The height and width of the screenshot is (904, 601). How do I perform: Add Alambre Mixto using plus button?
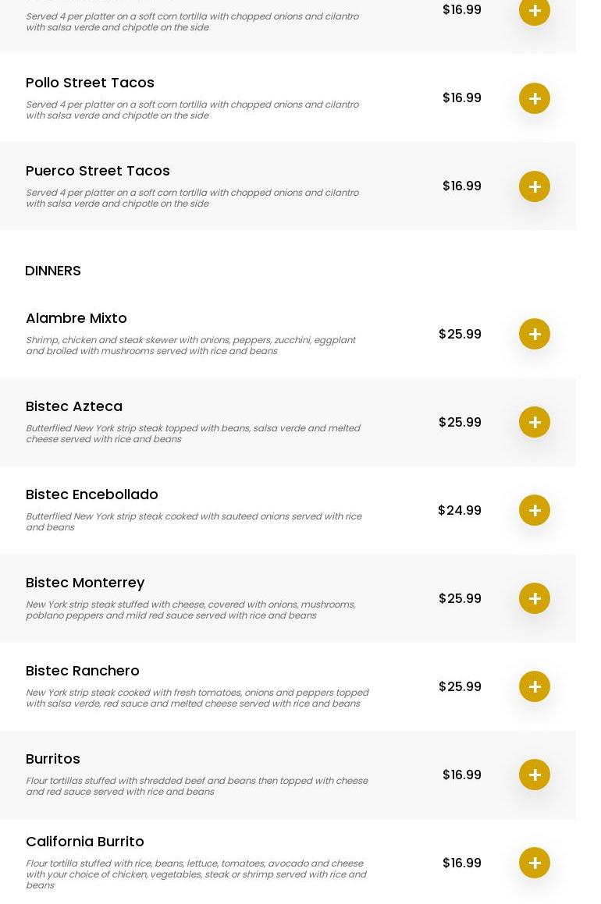(x=535, y=334)
